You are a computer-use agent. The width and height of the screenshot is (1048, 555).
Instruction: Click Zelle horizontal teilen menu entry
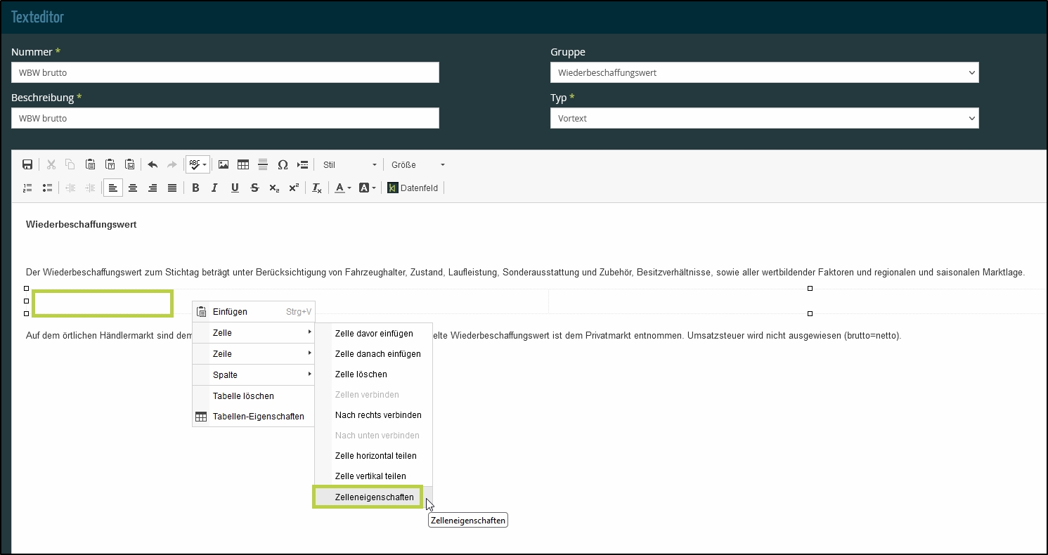coord(375,455)
